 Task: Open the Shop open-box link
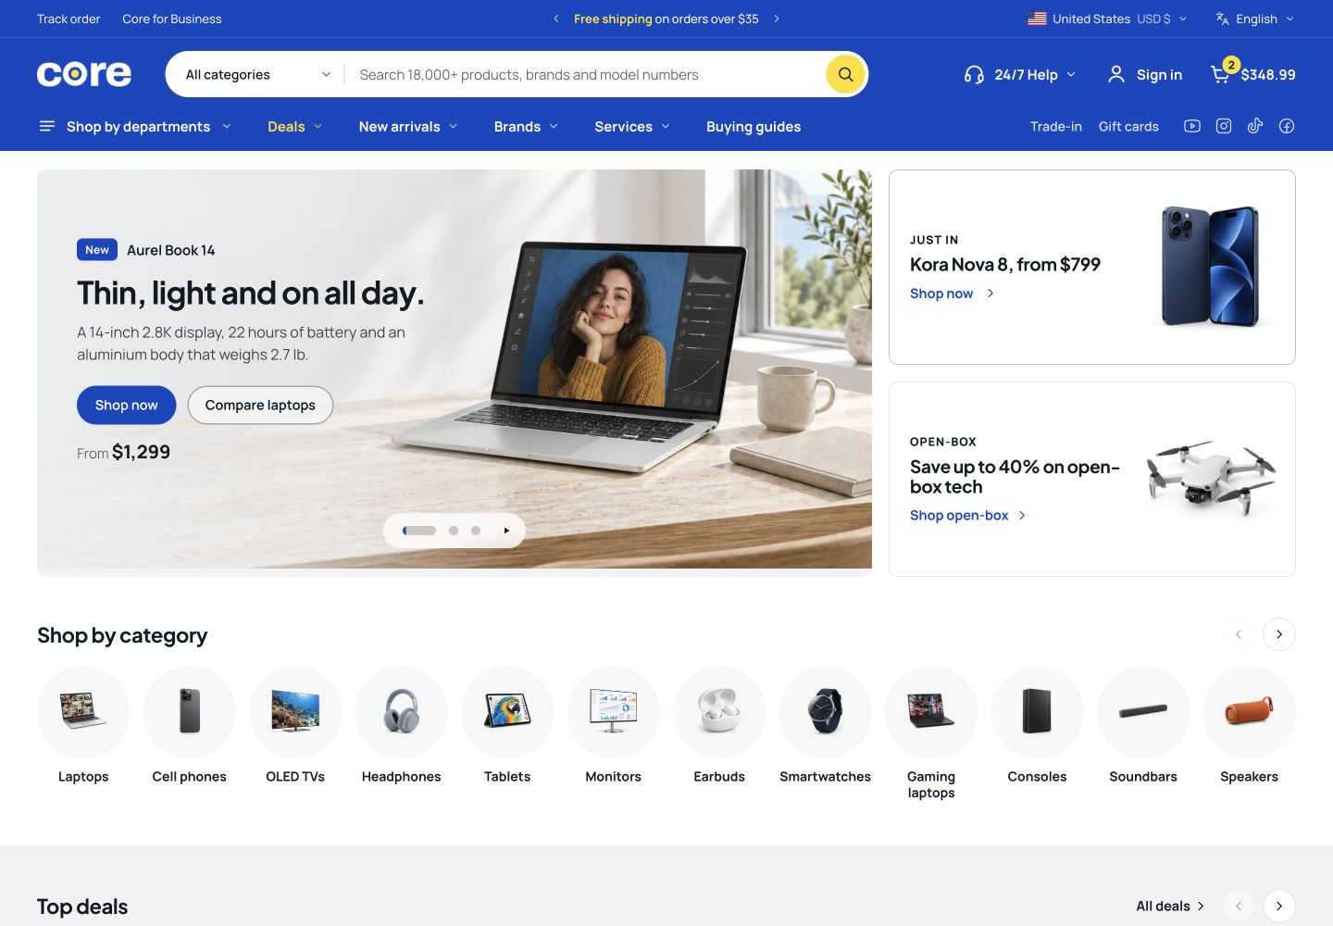pos(968,515)
